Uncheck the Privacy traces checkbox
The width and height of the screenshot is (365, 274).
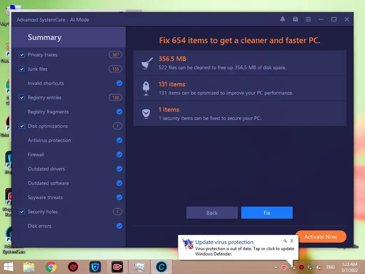(22, 55)
